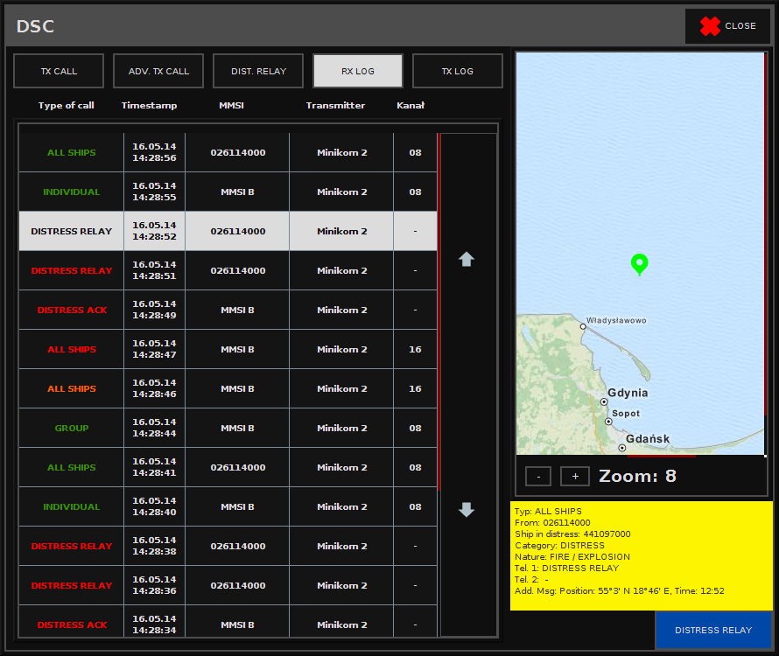The image size is (779, 656).
Task: Click the 'Tel. 1: DISTRESS RELAY' line
Action: click(x=567, y=569)
